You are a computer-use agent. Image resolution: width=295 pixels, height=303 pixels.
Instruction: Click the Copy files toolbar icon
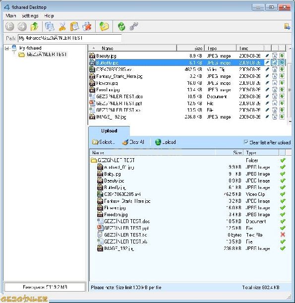[50, 26]
